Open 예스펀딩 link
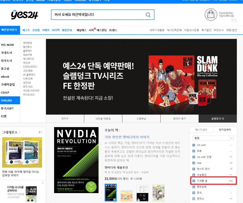This screenshot has height=203, width=243. (102, 30)
